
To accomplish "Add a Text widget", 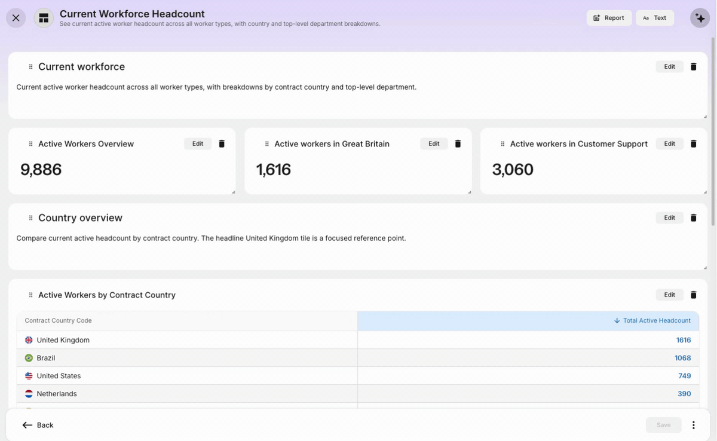I will coord(655,18).
